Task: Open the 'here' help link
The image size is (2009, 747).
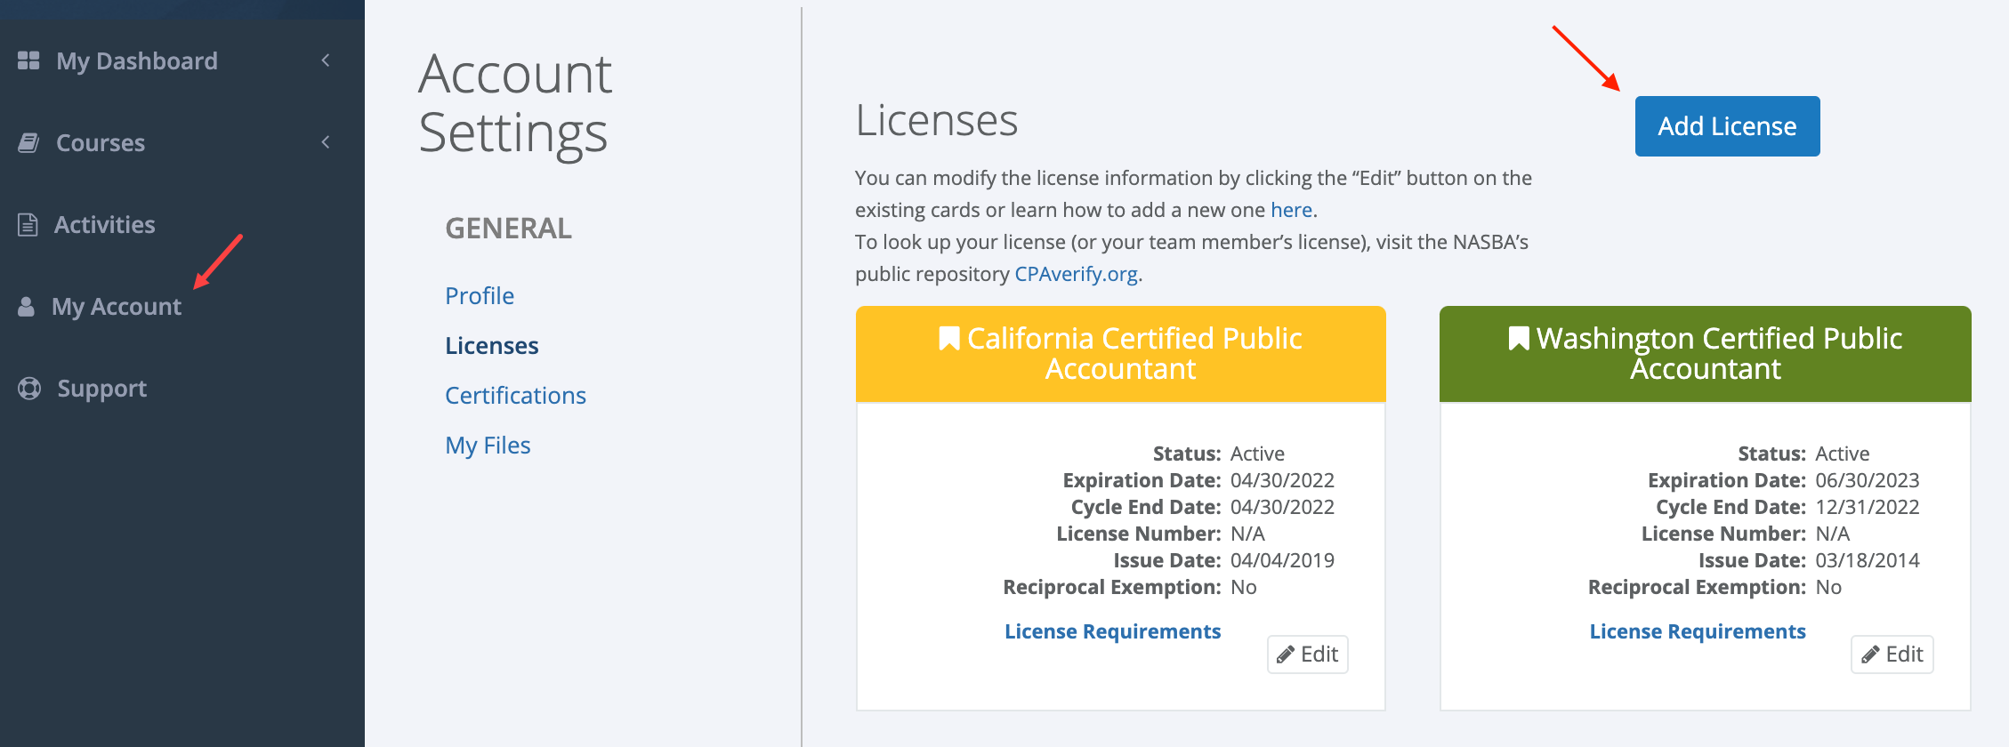Action: click(1291, 210)
